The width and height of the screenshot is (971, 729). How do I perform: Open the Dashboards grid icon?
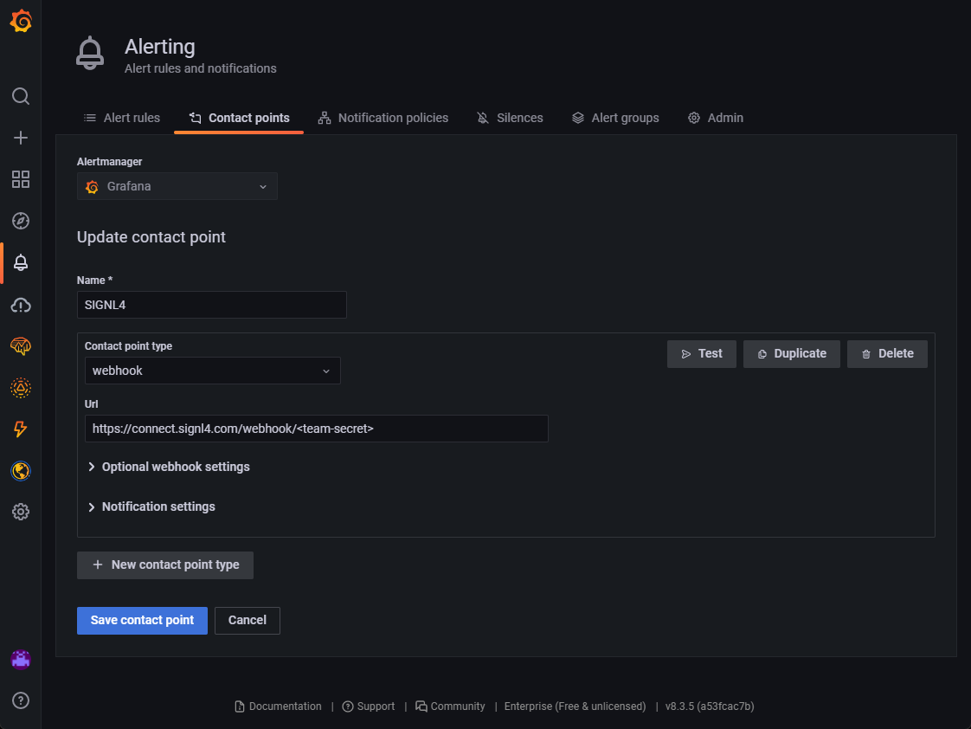pyautogui.click(x=21, y=179)
